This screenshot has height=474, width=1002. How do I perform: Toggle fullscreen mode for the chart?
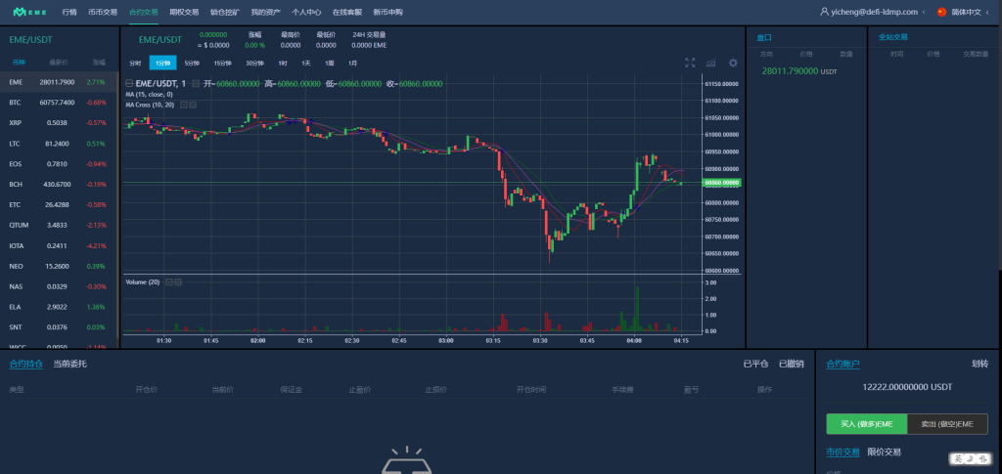tap(690, 63)
